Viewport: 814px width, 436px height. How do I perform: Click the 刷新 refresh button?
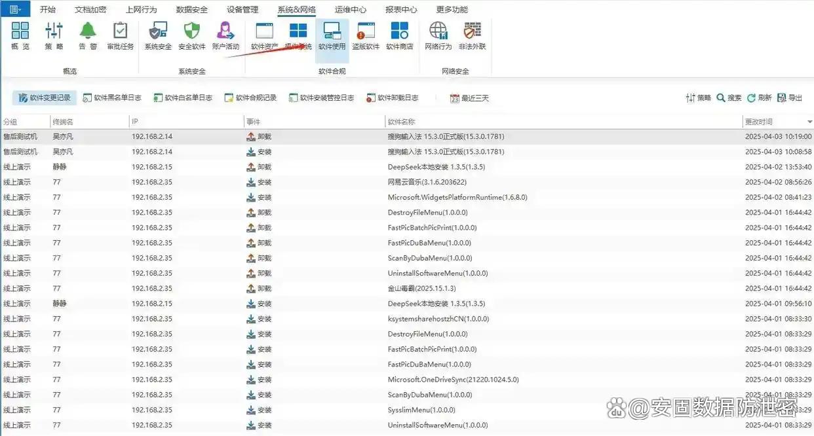coord(759,98)
